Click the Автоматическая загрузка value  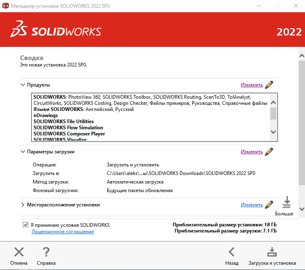[135, 182]
